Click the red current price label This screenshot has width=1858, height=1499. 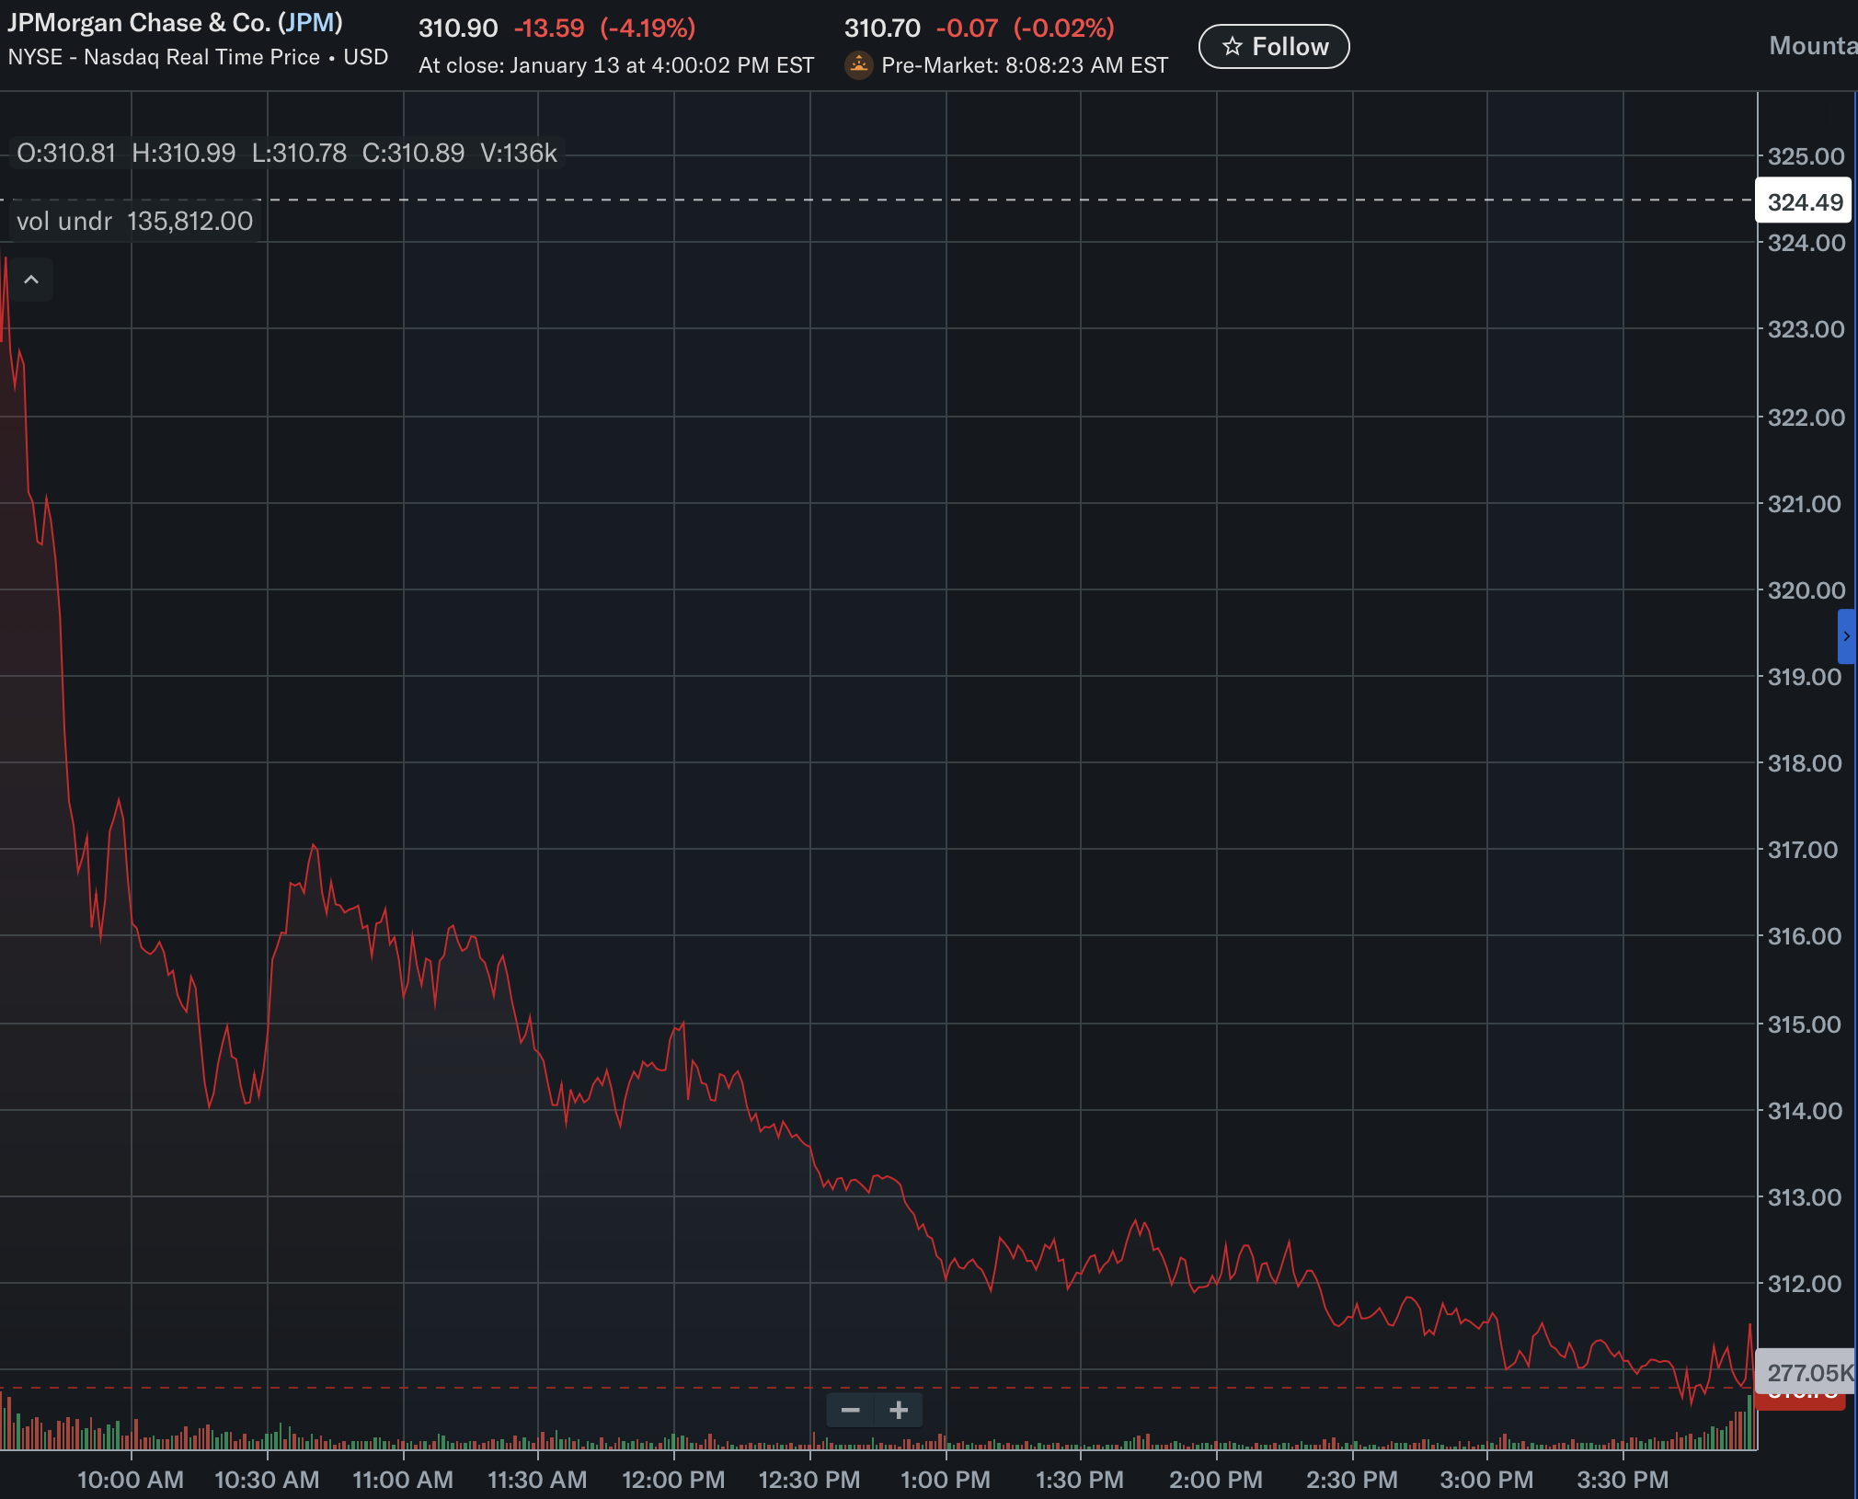click(x=1800, y=1402)
